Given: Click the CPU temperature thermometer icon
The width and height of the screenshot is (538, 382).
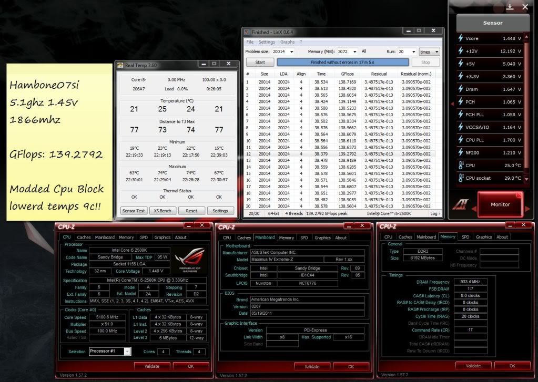Looking at the screenshot, I should [x=461, y=165].
